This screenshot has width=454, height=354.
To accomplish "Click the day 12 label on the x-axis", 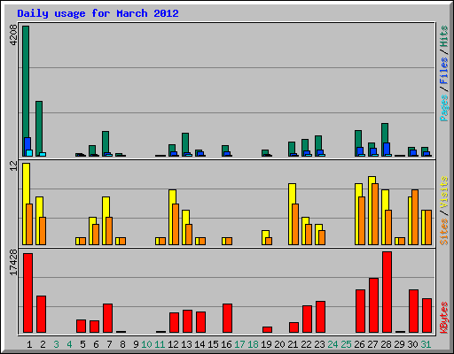I will click(x=173, y=344).
